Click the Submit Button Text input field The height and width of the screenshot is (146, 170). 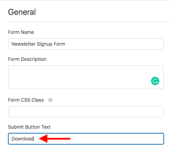[x=86, y=139]
